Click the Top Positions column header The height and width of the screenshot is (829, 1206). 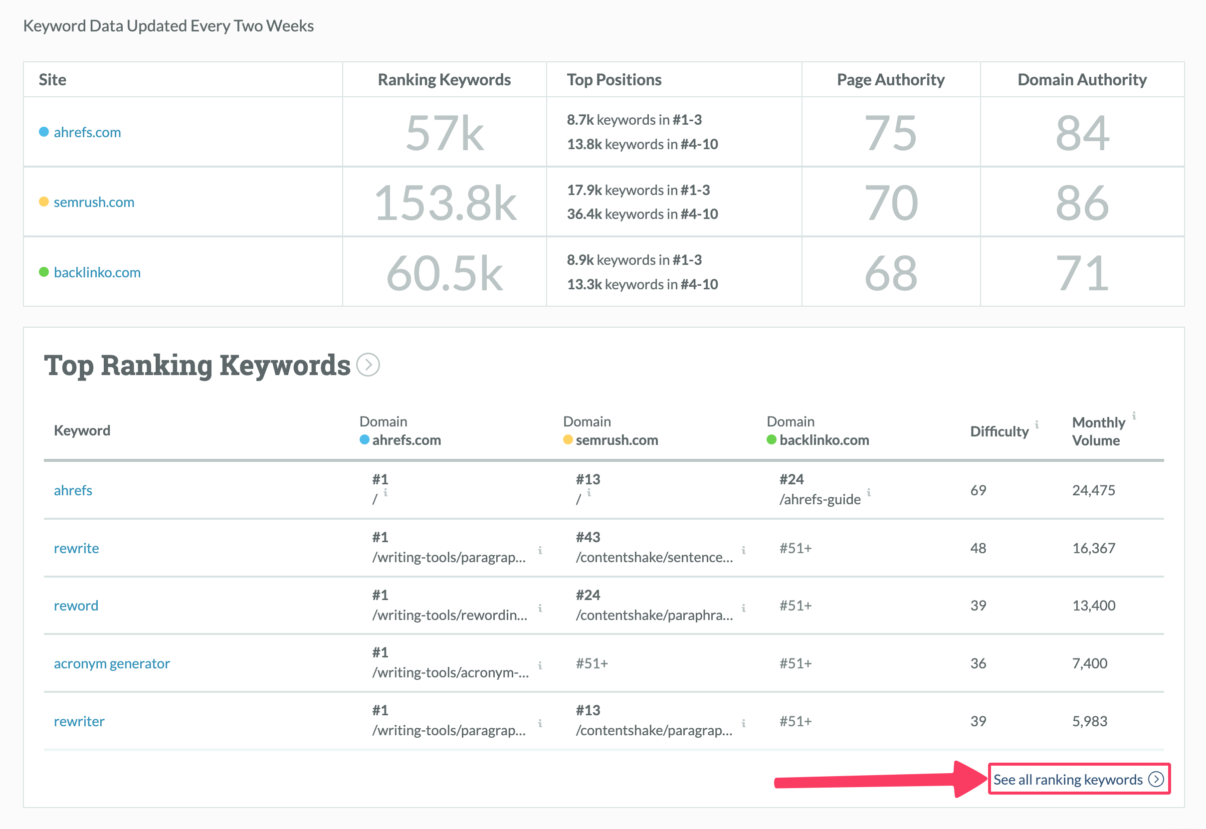[614, 79]
